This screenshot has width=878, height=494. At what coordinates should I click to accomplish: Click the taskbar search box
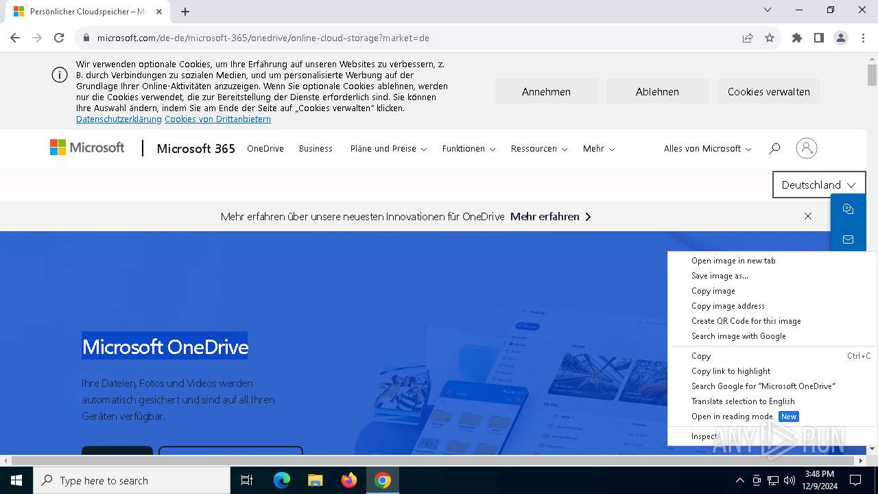point(132,480)
